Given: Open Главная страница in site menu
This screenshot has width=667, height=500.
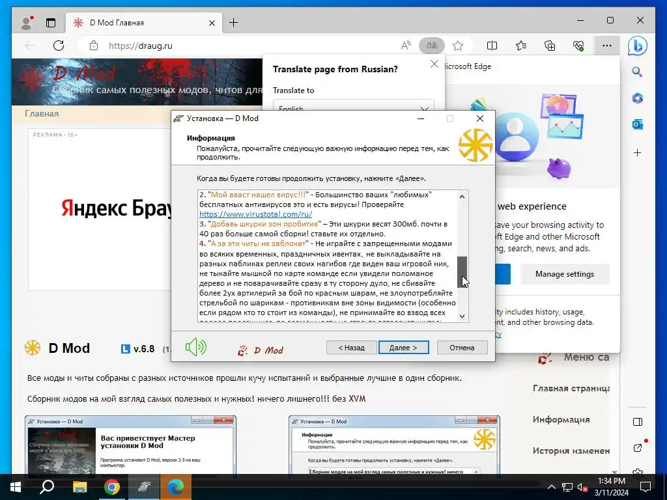Looking at the screenshot, I should tap(571, 388).
